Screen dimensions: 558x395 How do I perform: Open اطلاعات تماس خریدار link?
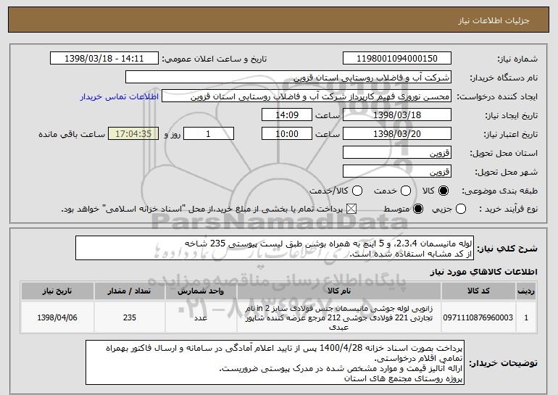click(x=120, y=97)
